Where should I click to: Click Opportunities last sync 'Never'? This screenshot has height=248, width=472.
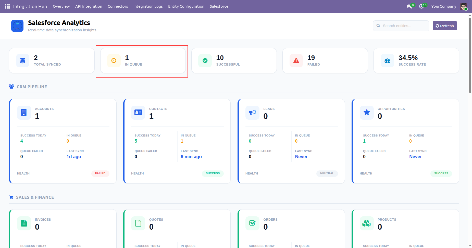tap(416, 157)
